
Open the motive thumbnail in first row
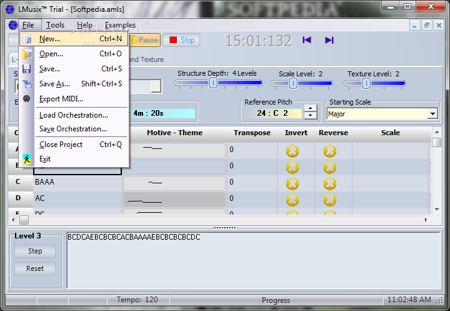pyautogui.click(x=177, y=151)
